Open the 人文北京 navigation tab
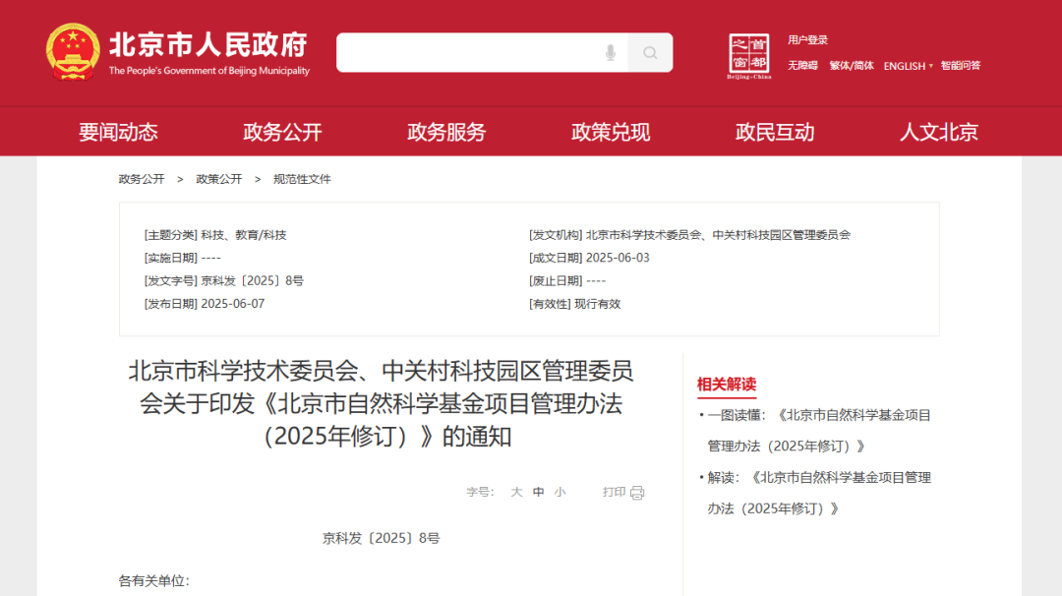 click(x=939, y=132)
